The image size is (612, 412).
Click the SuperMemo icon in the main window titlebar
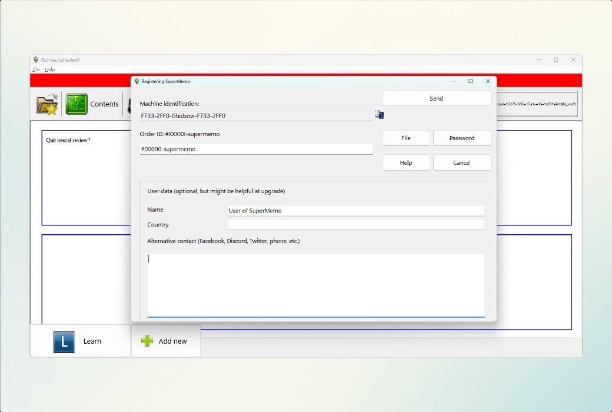click(x=36, y=59)
